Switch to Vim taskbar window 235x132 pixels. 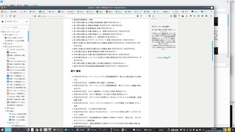click(92, 130)
